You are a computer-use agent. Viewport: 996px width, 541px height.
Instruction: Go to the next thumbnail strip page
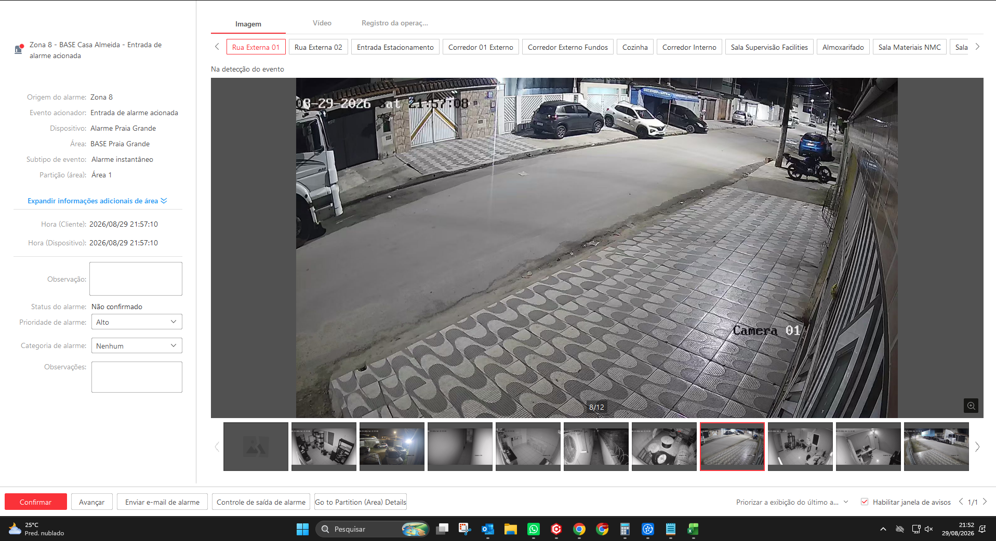pos(977,447)
